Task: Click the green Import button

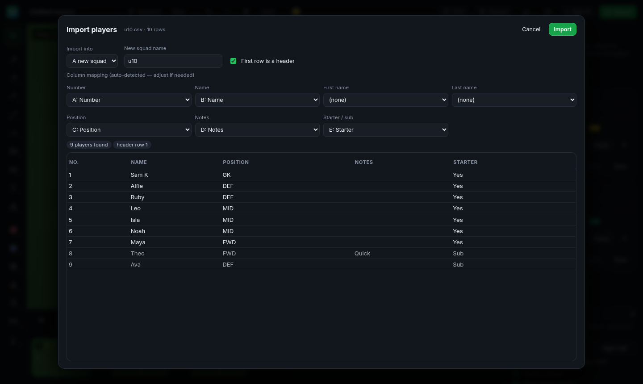Action: click(x=562, y=29)
